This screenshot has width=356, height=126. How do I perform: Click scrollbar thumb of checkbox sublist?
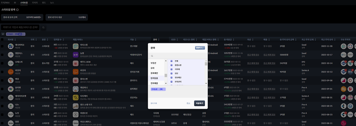click(x=206, y=64)
